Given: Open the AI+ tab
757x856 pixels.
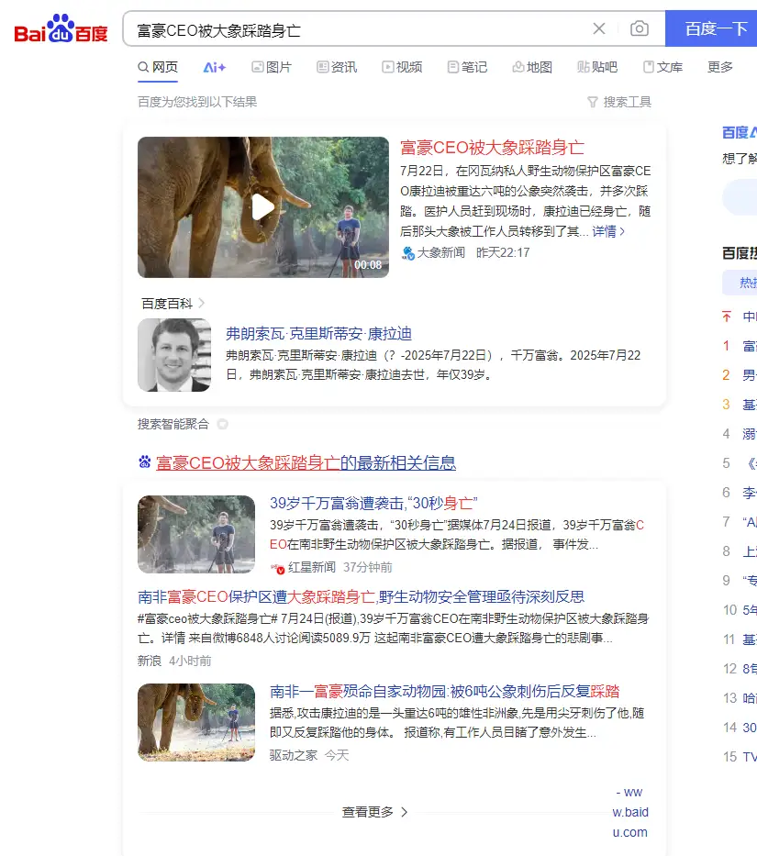Looking at the screenshot, I should click(214, 67).
